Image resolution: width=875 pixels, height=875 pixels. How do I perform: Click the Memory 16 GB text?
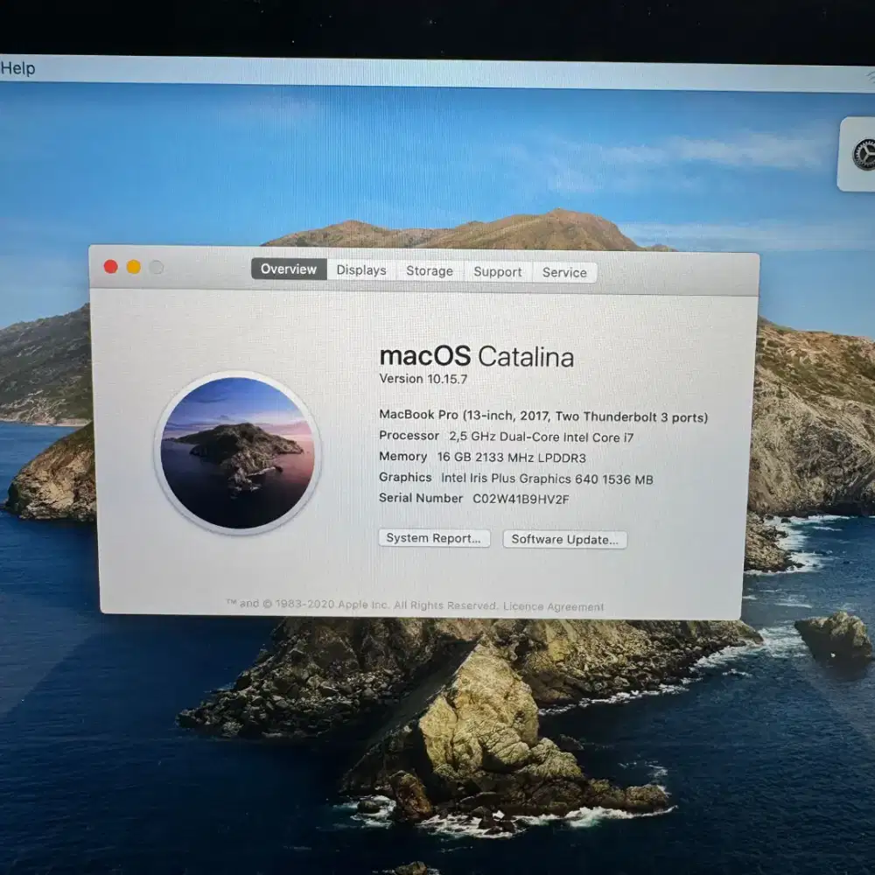[x=482, y=457]
